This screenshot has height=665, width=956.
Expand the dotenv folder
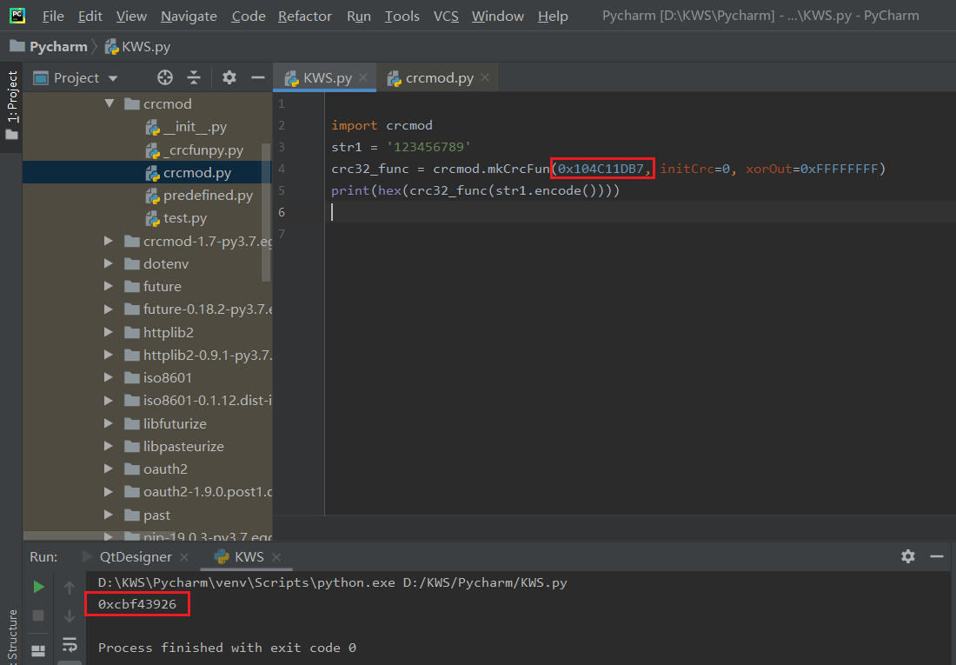[109, 263]
